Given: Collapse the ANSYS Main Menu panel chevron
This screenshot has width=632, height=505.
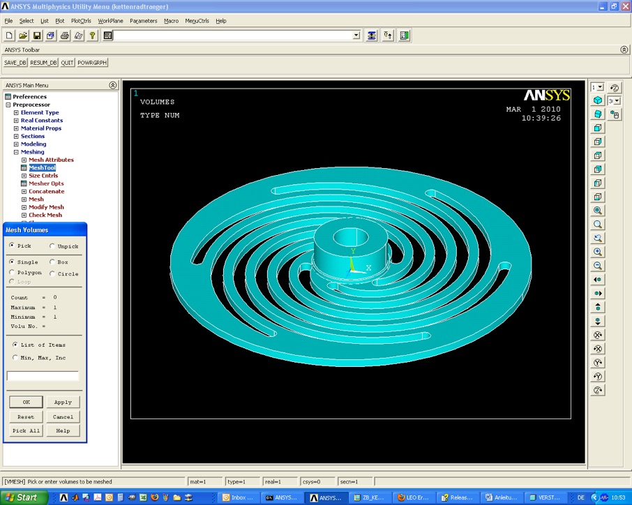Looking at the screenshot, I should (x=113, y=85).
